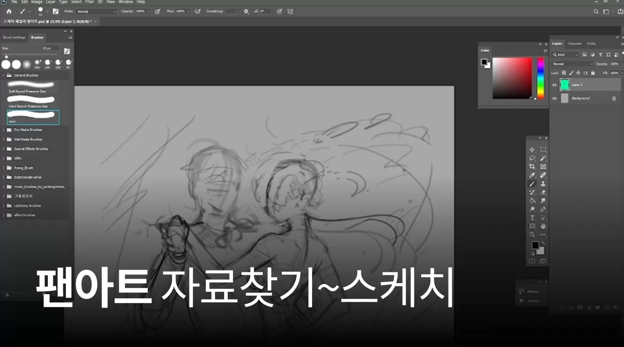
Task: Click the brush Size input field
Action: pos(50,48)
